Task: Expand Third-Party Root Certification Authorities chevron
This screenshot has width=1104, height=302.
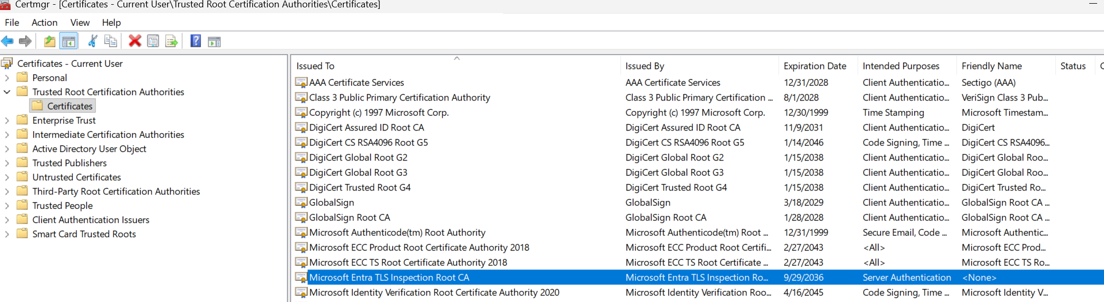Action: click(7, 192)
